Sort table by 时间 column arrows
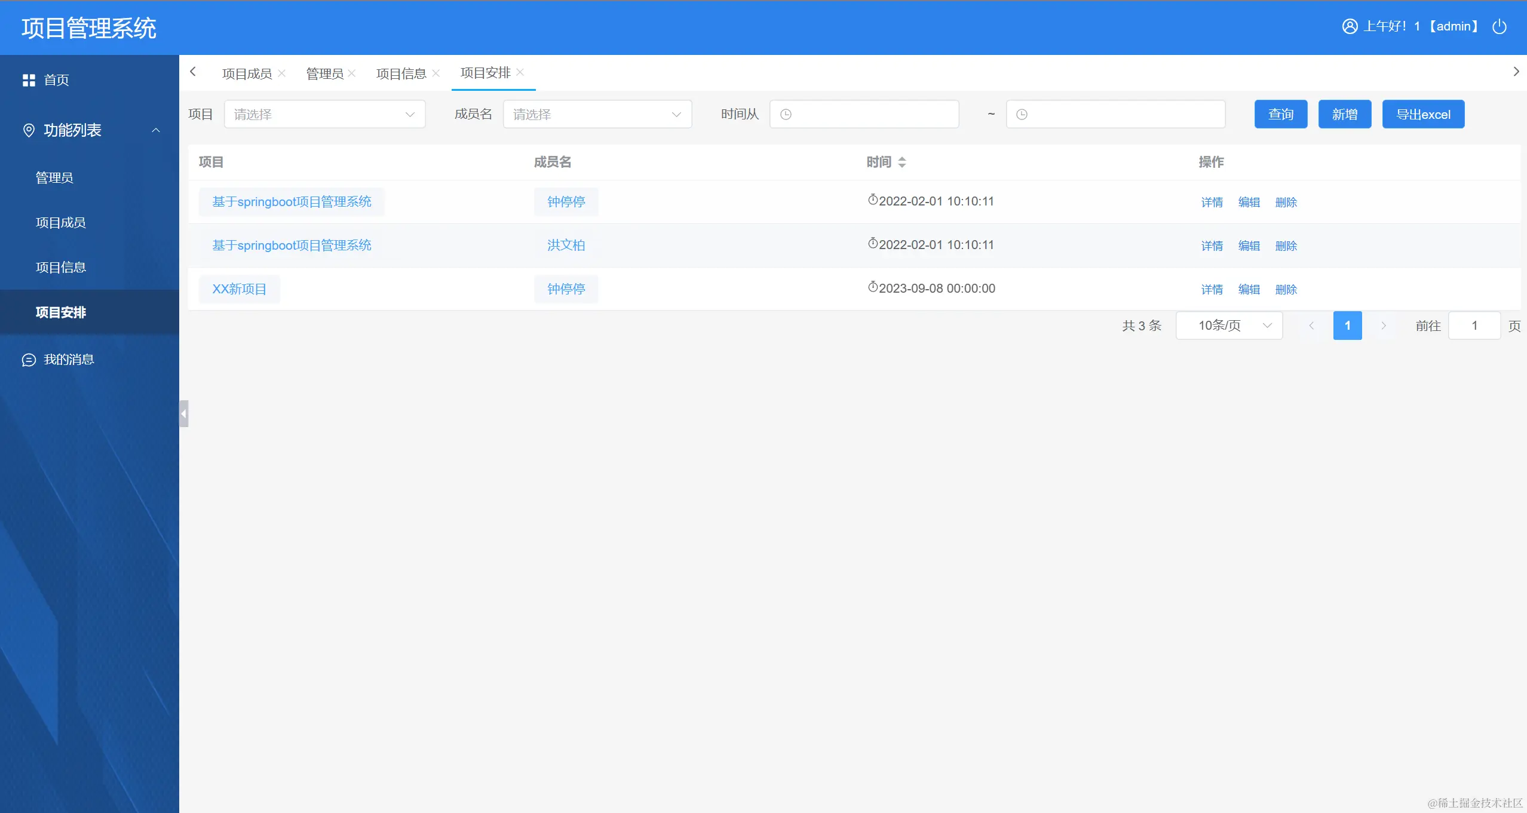 tap(902, 162)
